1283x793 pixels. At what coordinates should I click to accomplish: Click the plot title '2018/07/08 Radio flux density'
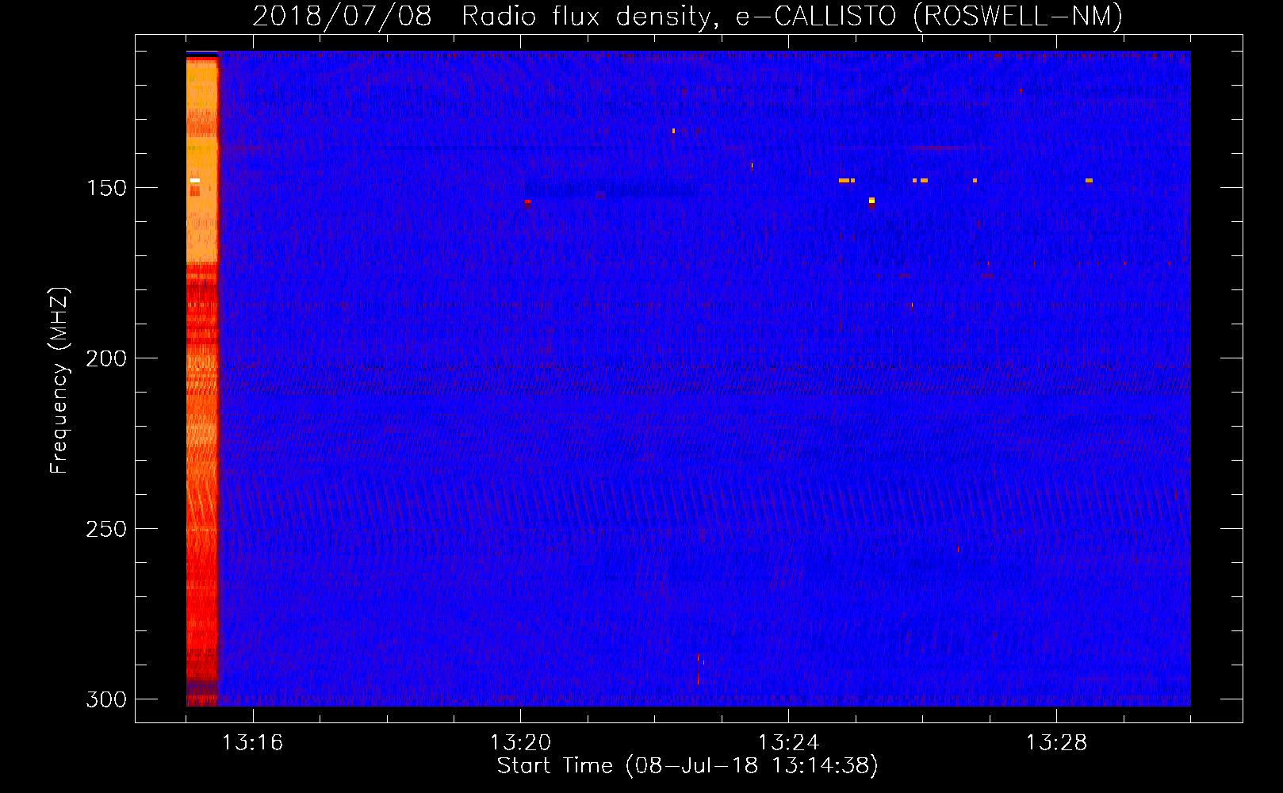coord(687,16)
